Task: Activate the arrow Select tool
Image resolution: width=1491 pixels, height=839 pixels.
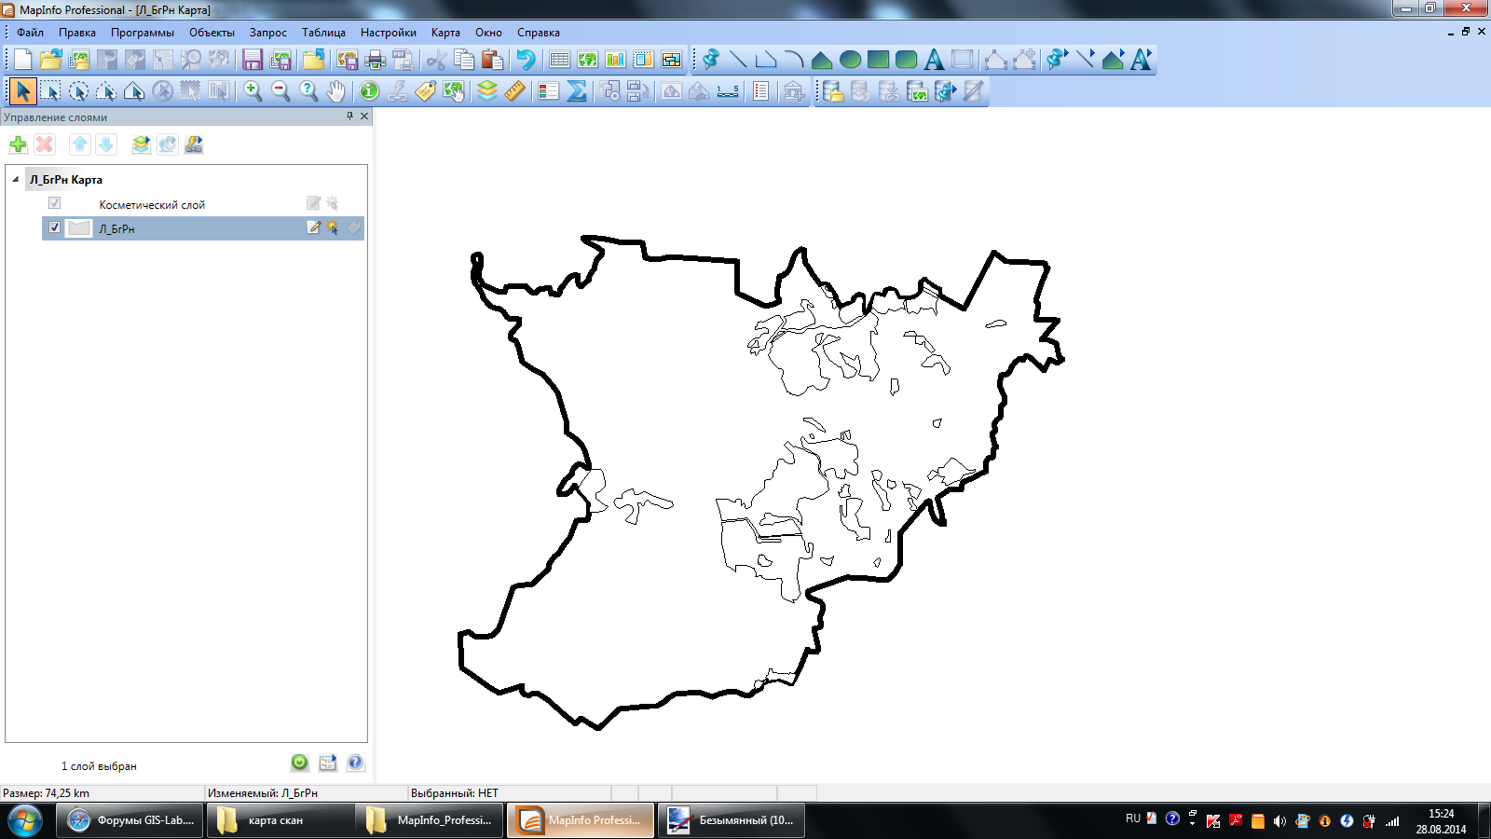Action: [x=23, y=90]
